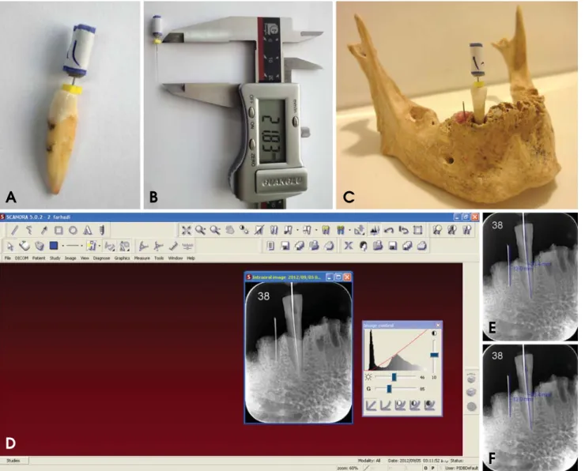The height and width of the screenshot is (471, 585).
Task: Click the patient head profile icon
Action: pos(363,246)
